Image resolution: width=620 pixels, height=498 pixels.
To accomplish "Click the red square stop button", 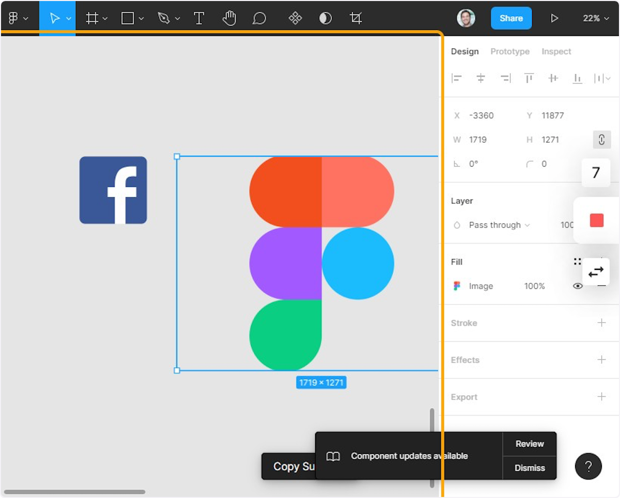I will (597, 220).
